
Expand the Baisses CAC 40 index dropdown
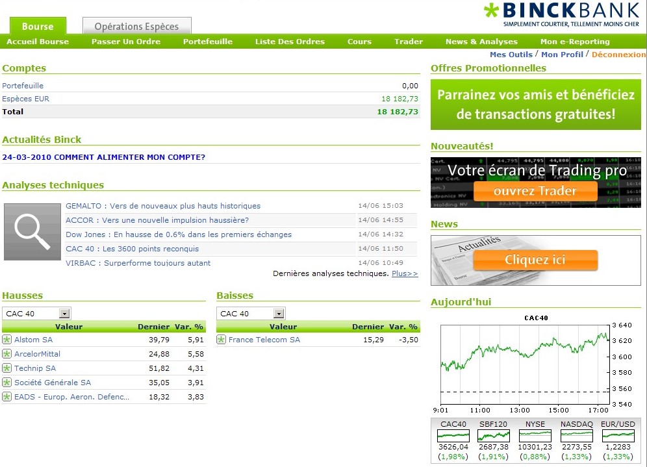point(279,314)
